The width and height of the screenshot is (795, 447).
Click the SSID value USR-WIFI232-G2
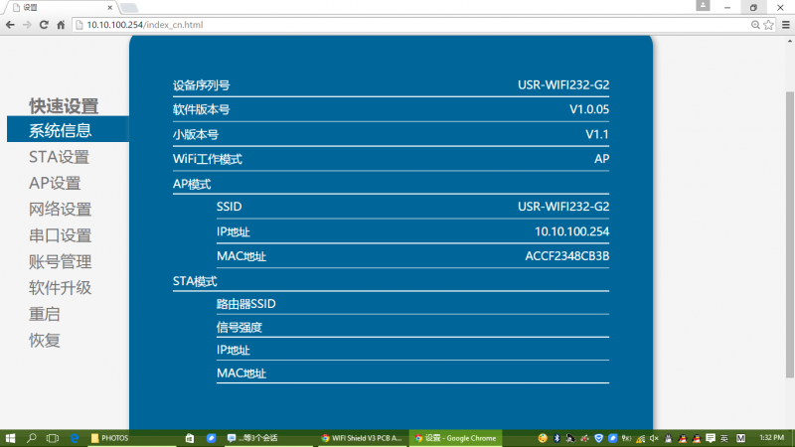pos(563,207)
